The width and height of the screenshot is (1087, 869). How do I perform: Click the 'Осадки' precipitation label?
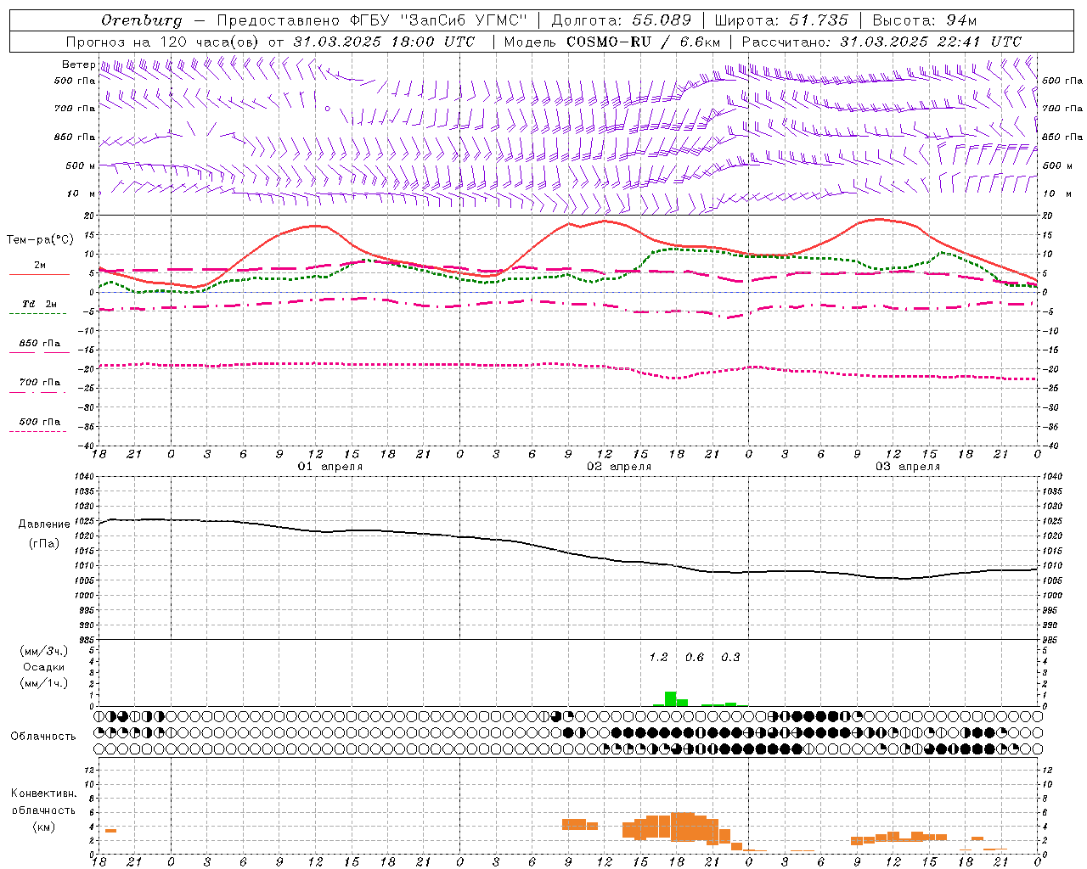[43, 667]
